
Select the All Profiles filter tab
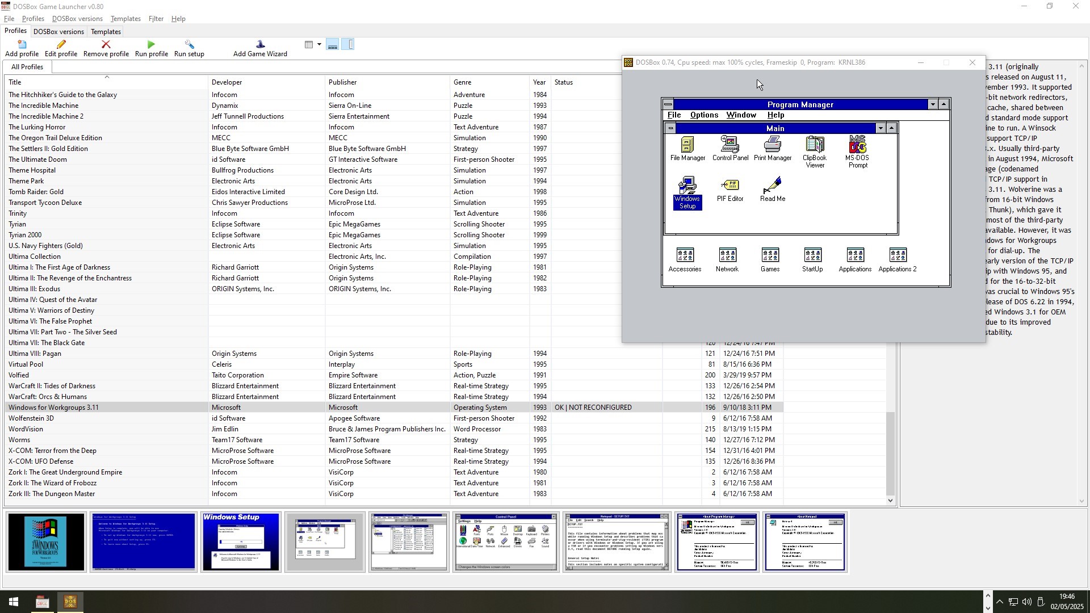(x=27, y=67)
